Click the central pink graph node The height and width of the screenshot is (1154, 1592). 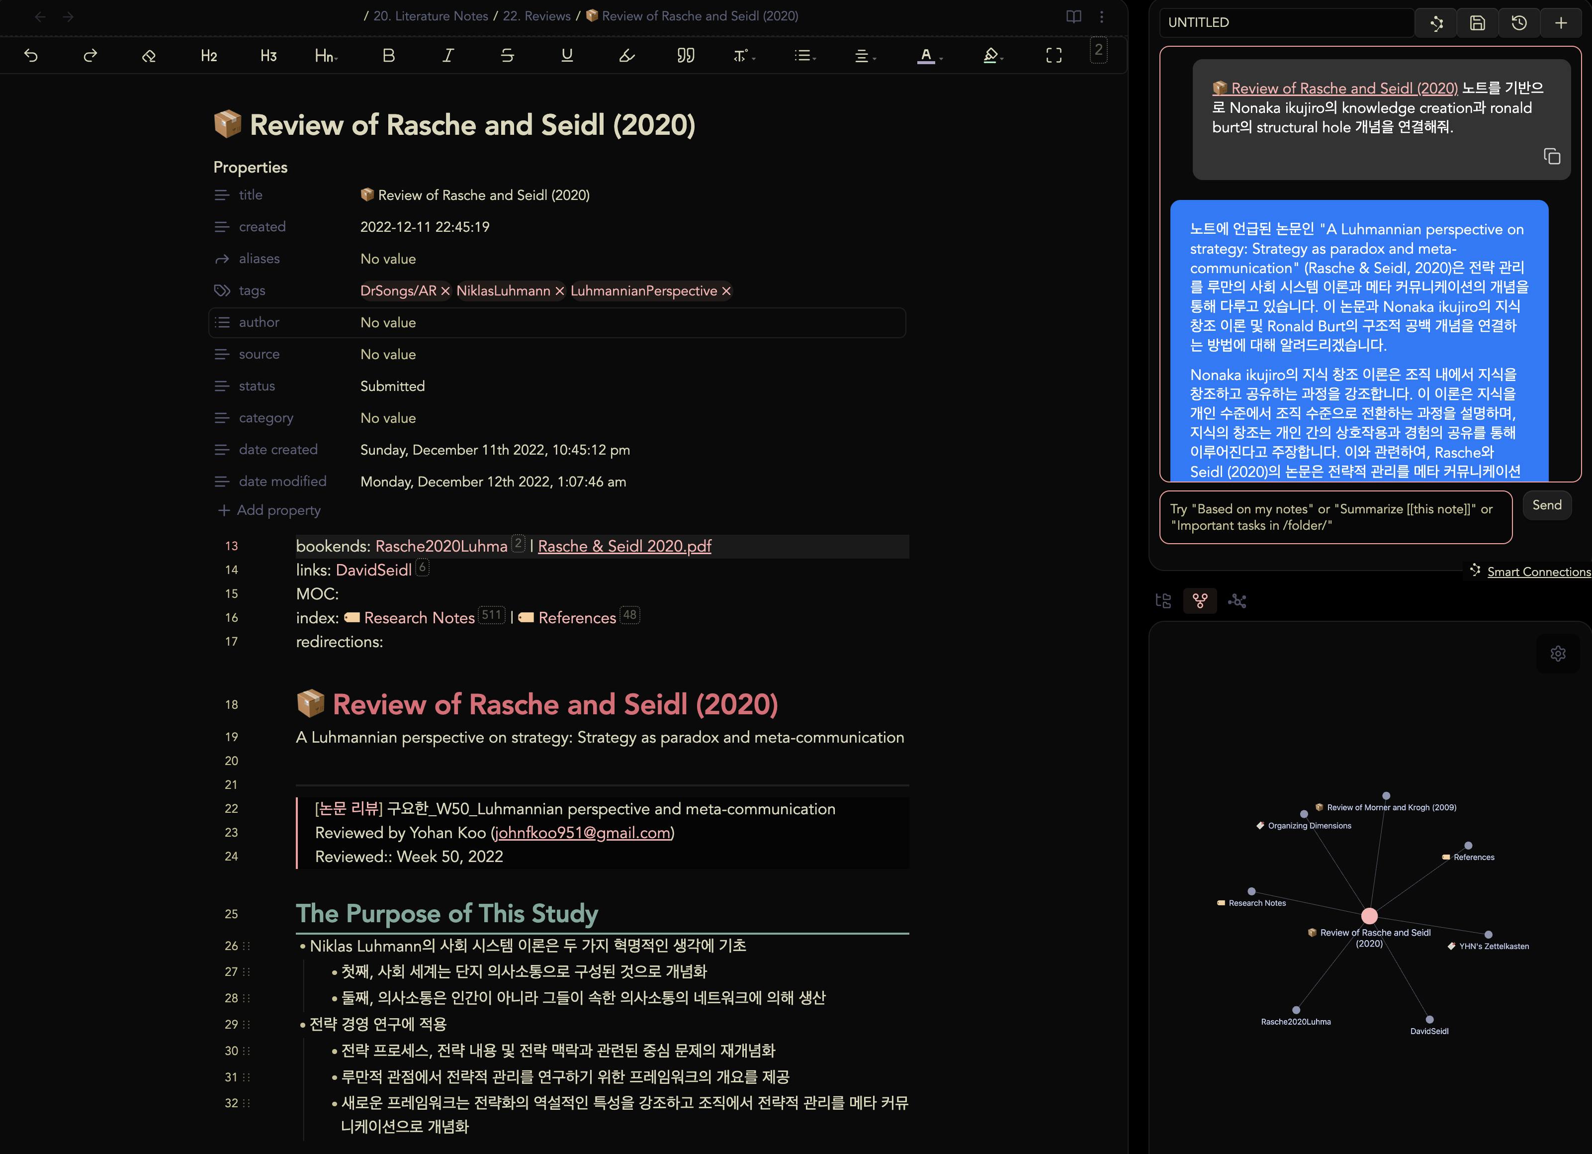(1369, 916)
